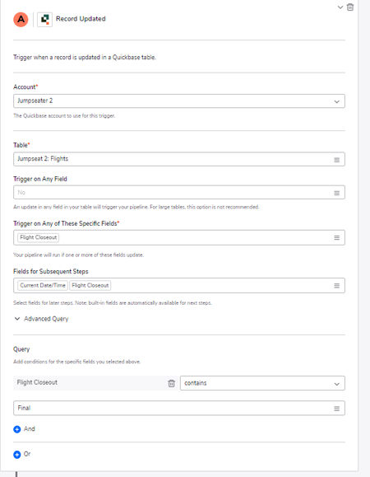Click the Quickbase channel logo icon
This screenshot has width=370, height=477.
[44, 20]
